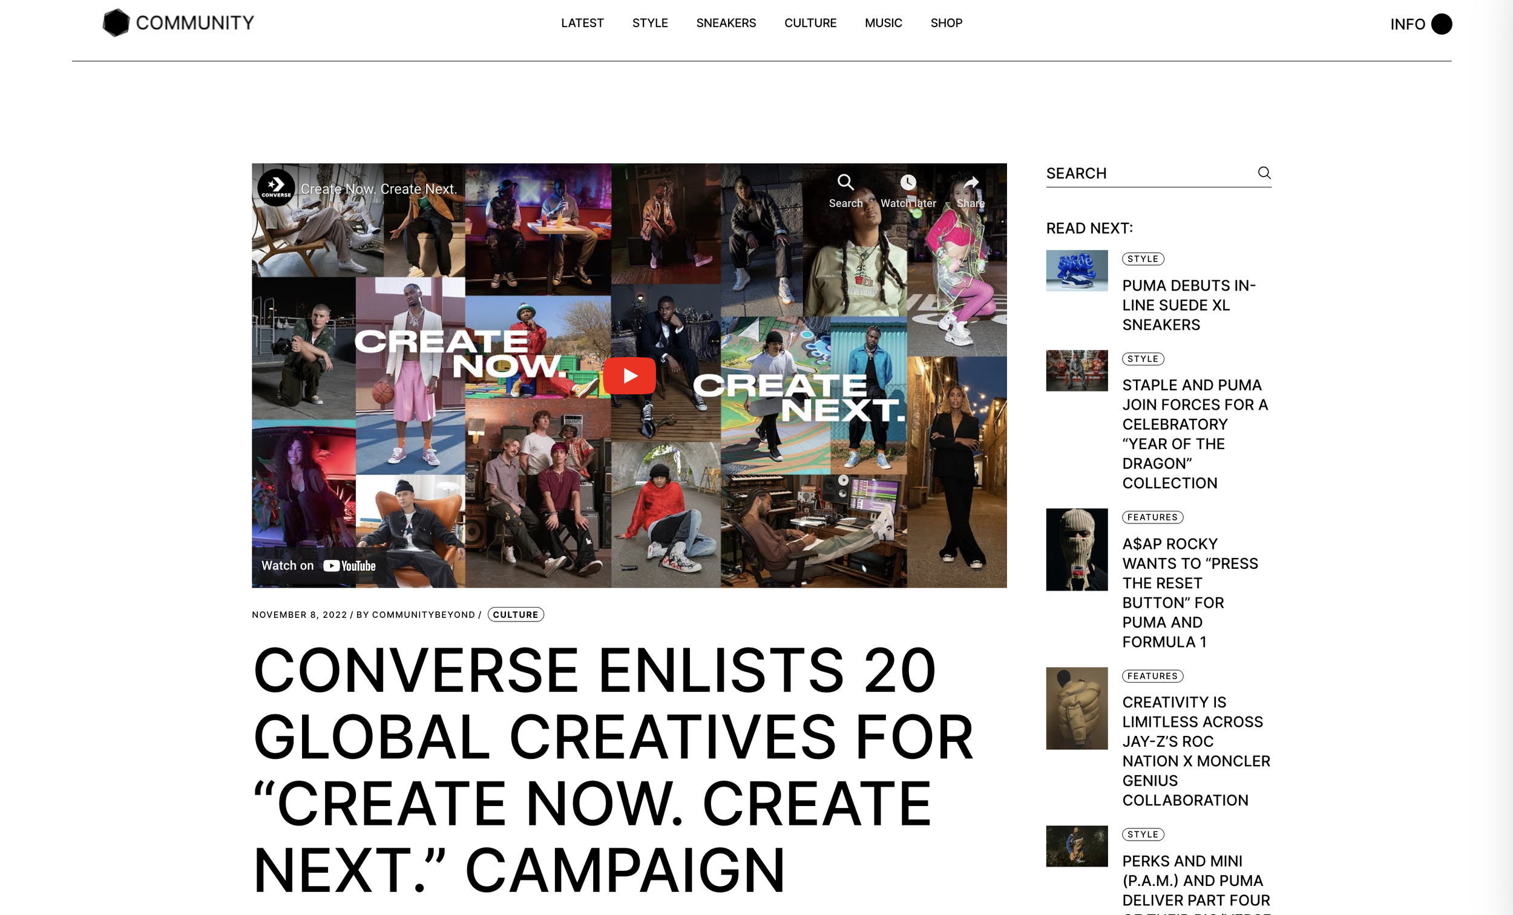Image resolution: width=1513 pixels, height=915 pixels.
Task: Open the Puma Suede XL article thumbnail
Action: coord(1077,270)
